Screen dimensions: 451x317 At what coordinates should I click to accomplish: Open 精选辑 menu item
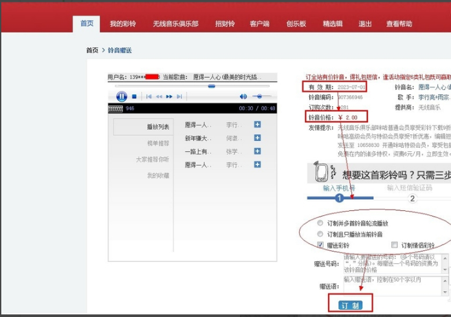tap(333, 23)
